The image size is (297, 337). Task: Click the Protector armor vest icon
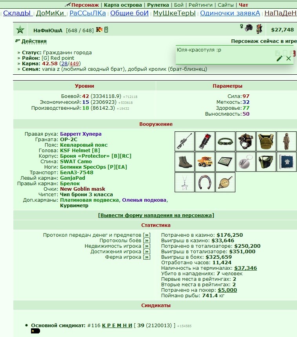pyautogui.click(x=266, y=142)
